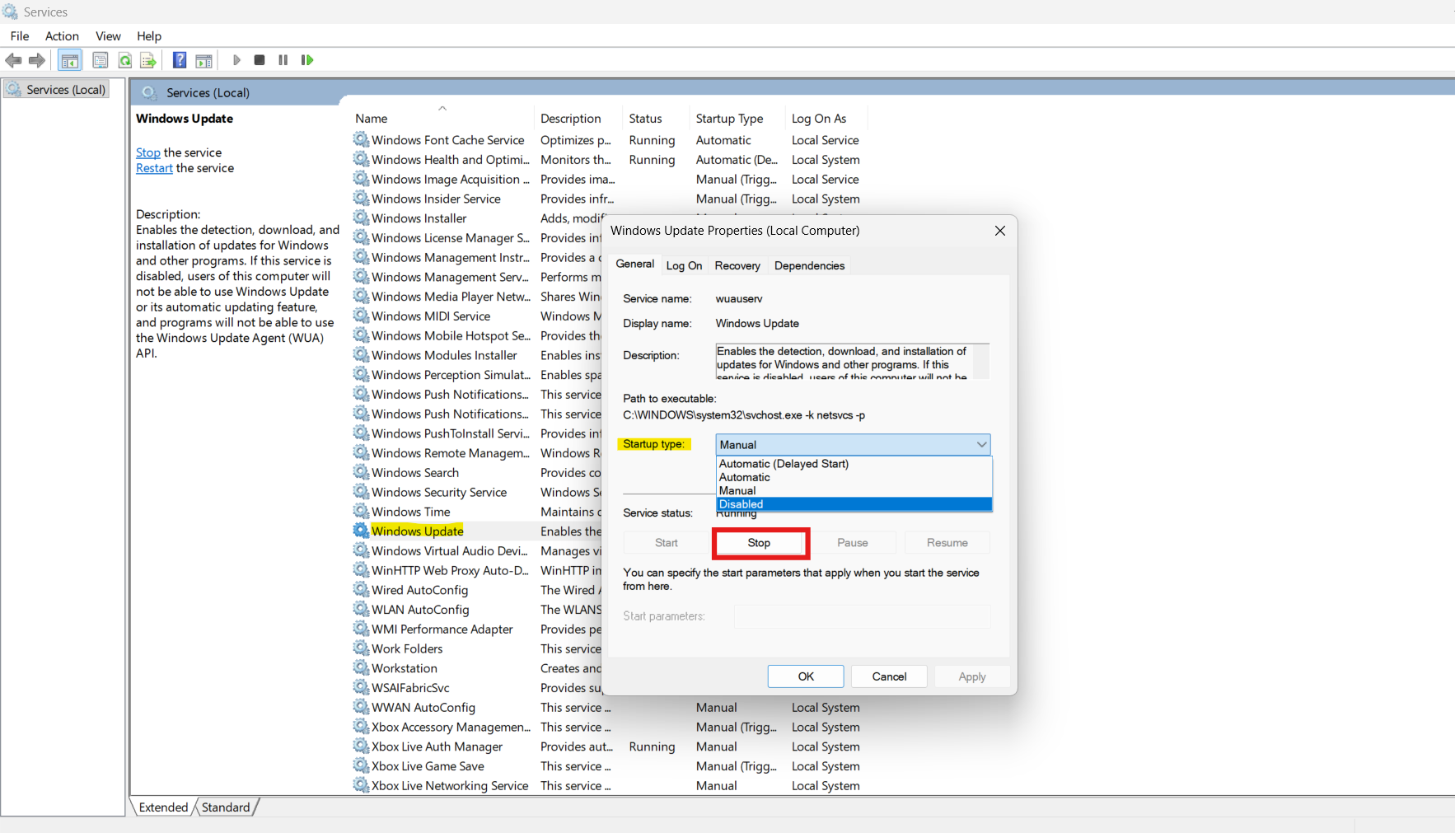Choose Automatic (Delayed Start) option
Screen dimensions: 1455x833
(x=784, y=464)
